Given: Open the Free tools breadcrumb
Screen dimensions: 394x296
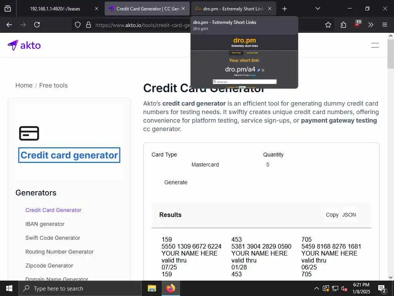Looking at the screenshot, I should [x=53, y=85].
